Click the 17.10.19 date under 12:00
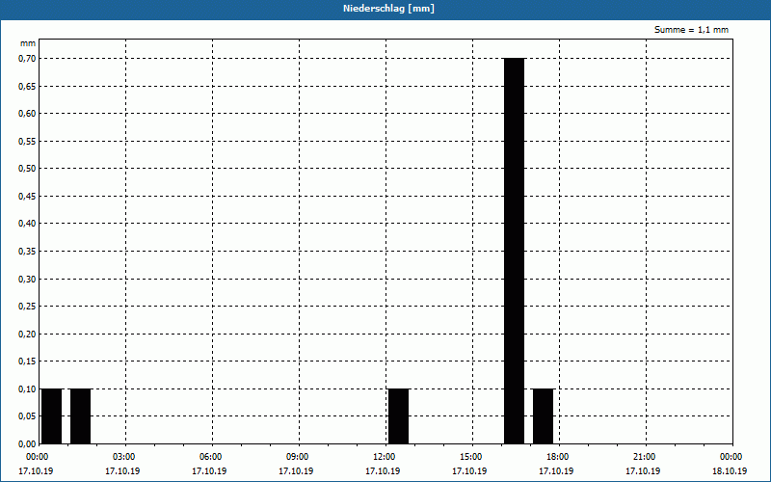Image resolution: width=771 pixels, height=482 pixels. coord(383,471)
